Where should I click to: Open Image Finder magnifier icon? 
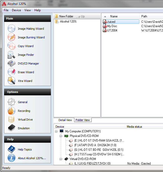11,55
